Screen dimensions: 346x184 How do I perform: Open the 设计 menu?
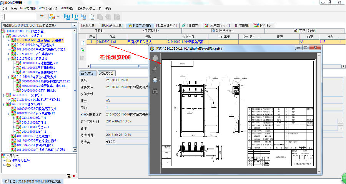pos(5,8)
